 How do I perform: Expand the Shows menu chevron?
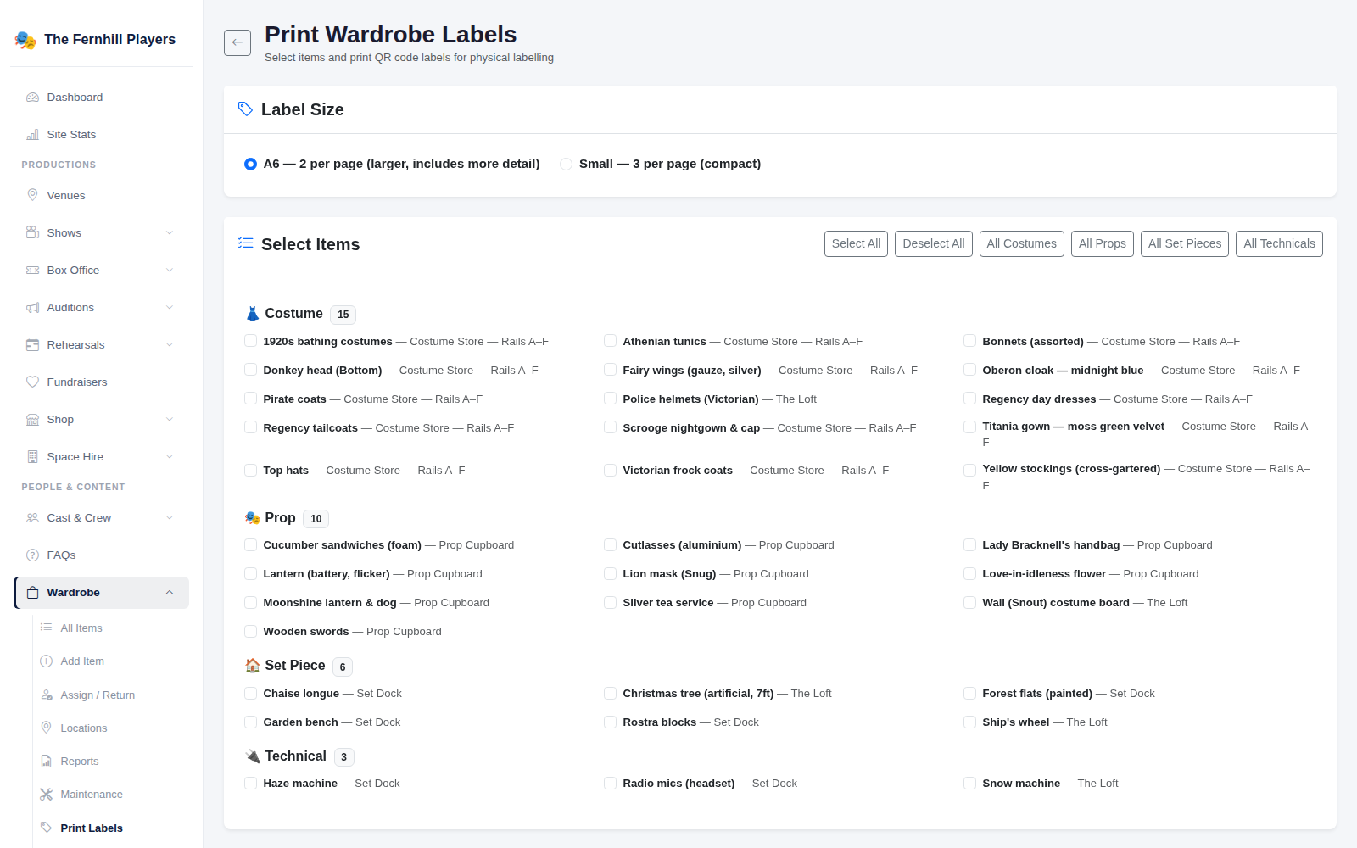(170, 233)
